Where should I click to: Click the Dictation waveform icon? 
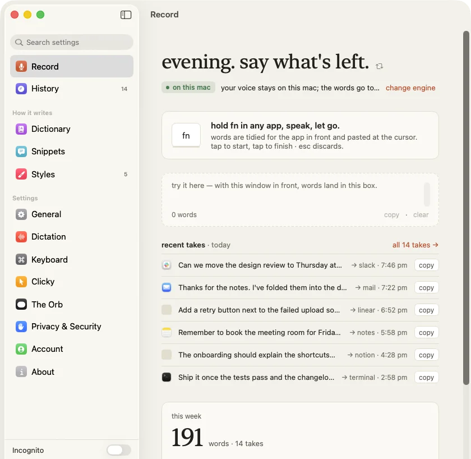[x=21, y=237]
